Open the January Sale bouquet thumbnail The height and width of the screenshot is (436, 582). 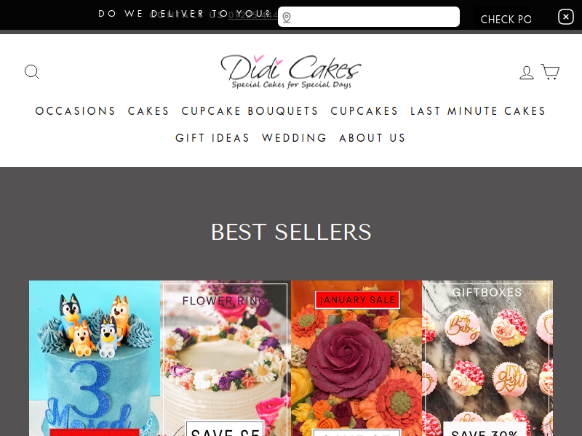(356, 358)
